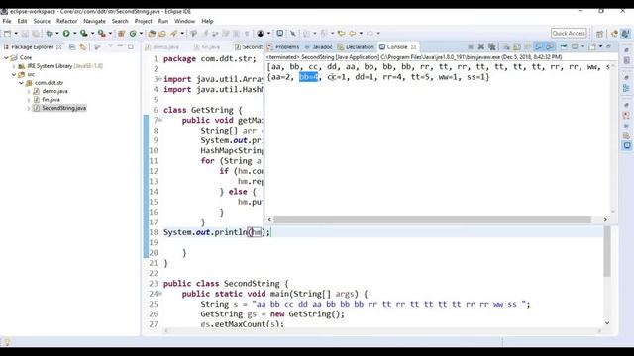
Task: Click the highlighted bb=4 console text
Action: coord(308,77)
